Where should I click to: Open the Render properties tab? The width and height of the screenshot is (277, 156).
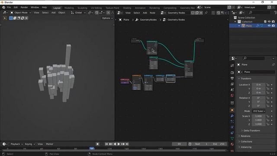pos(232,73)
